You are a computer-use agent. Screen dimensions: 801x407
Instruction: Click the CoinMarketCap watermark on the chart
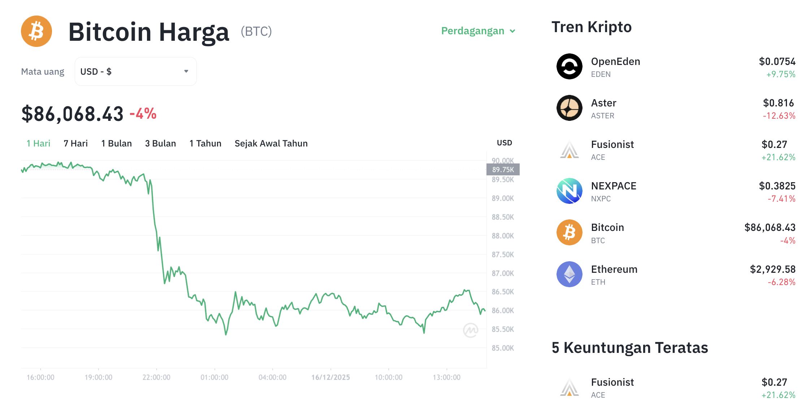pyautogui.click(x=471, y=329)
